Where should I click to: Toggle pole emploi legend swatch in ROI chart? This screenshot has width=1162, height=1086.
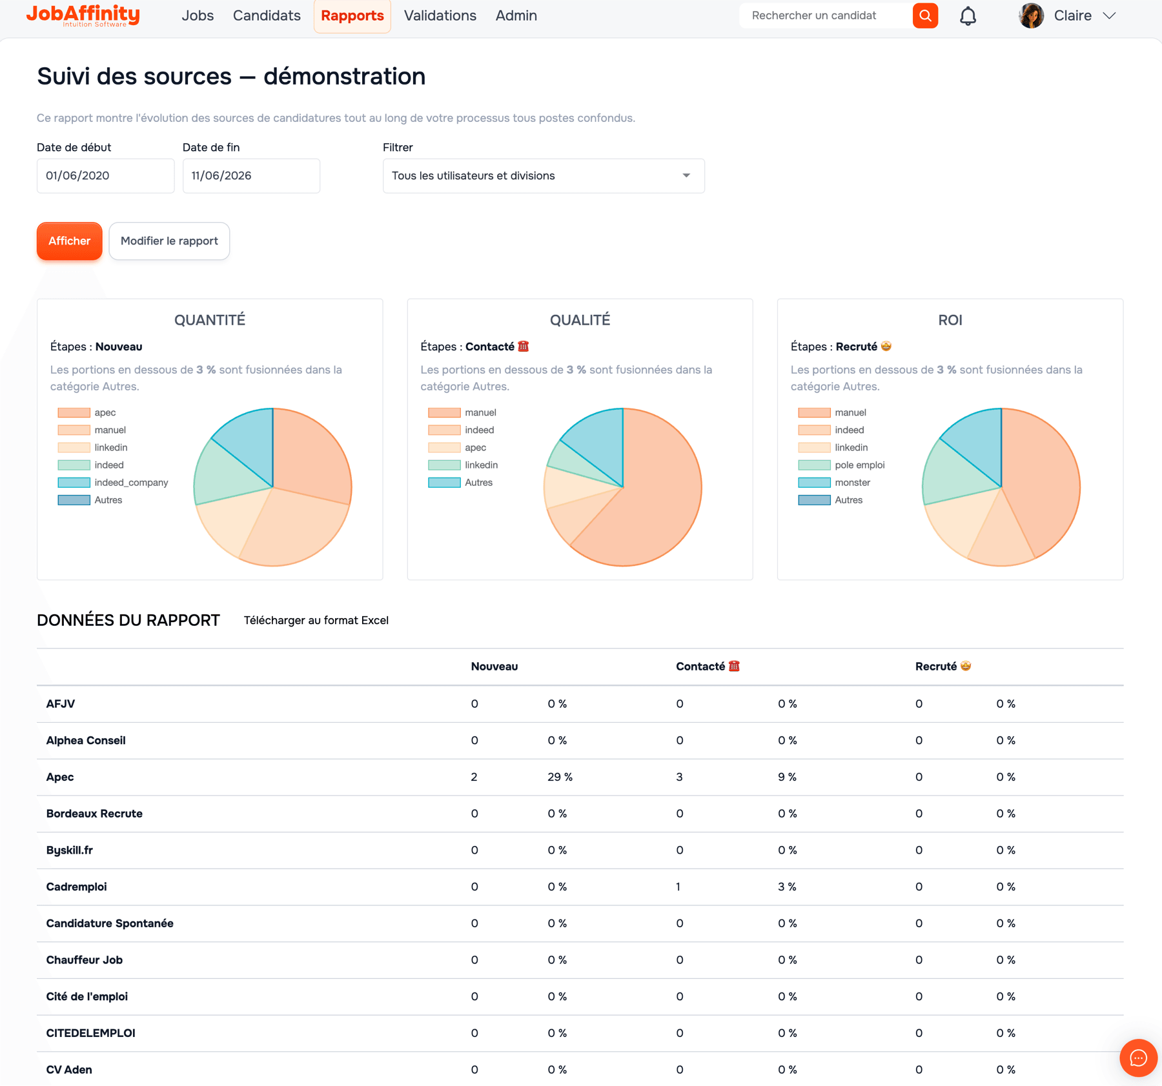[x=814, y=465]
